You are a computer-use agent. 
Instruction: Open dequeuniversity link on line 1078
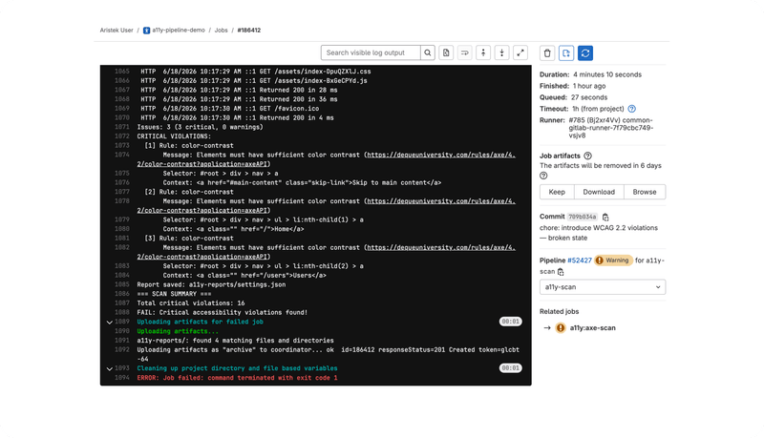point(440,201)
